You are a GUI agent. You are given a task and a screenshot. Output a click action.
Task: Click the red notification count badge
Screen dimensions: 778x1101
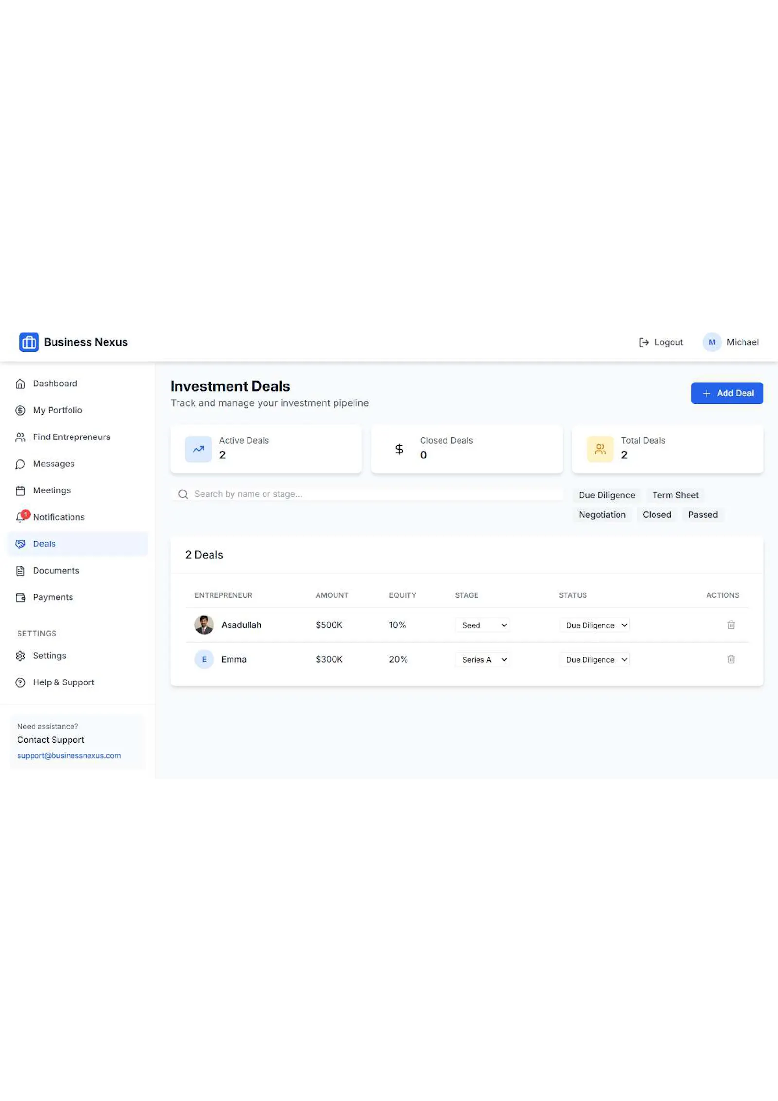pos(26,514)
